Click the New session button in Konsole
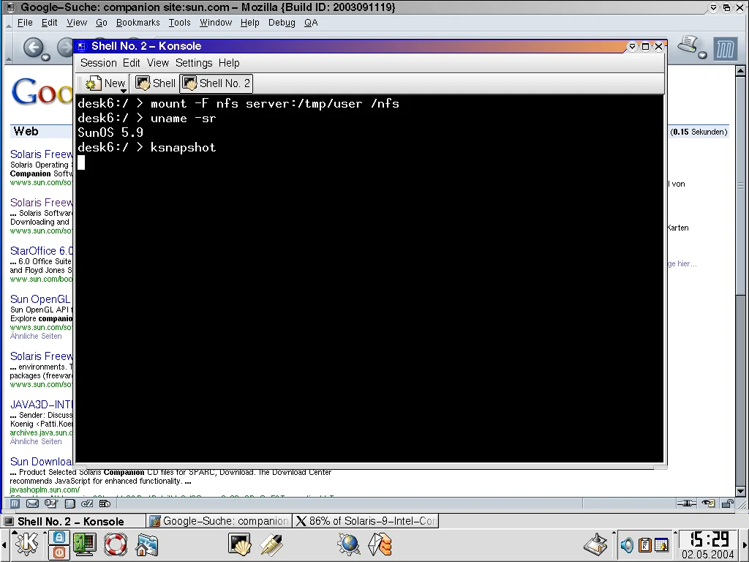This screenshot has width=749, height=562. point(105,83)
